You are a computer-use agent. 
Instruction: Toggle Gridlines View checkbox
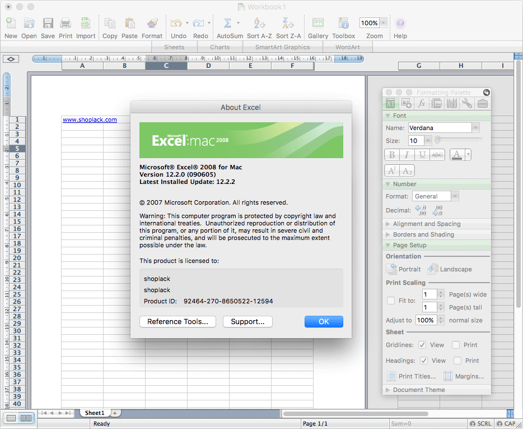coord(422,345)
